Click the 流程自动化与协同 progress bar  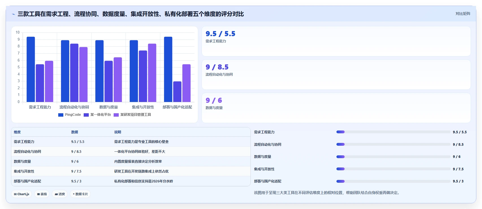pos(393,144)
